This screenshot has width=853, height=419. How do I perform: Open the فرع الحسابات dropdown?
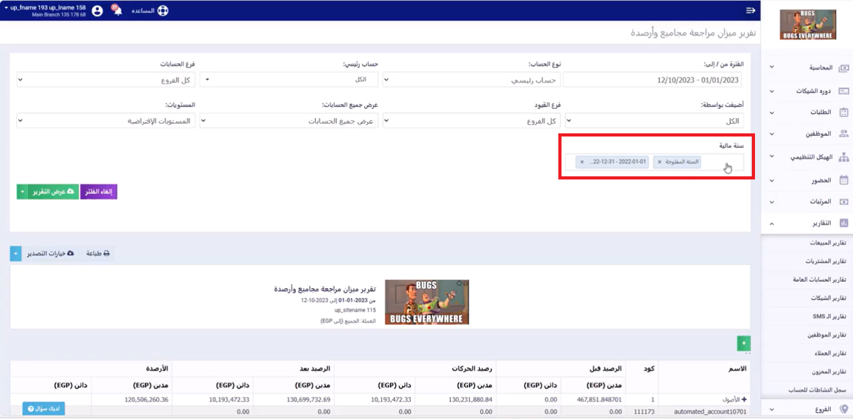106,80
